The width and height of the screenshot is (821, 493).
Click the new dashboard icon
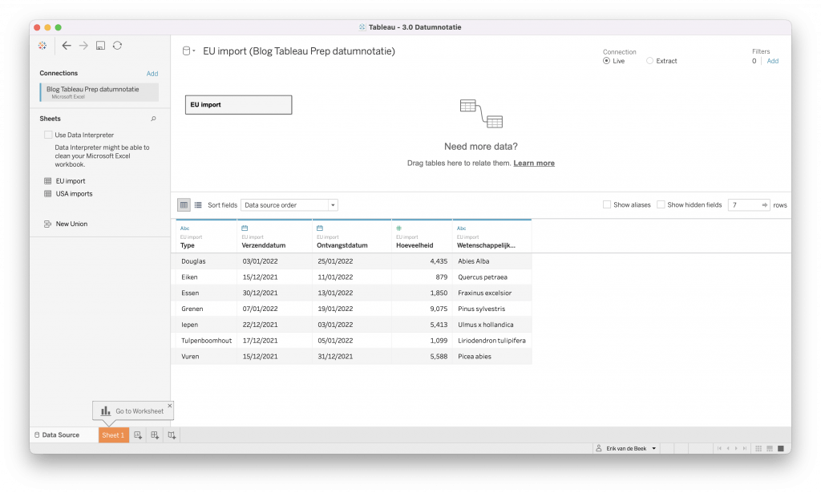tap(155, 435)
